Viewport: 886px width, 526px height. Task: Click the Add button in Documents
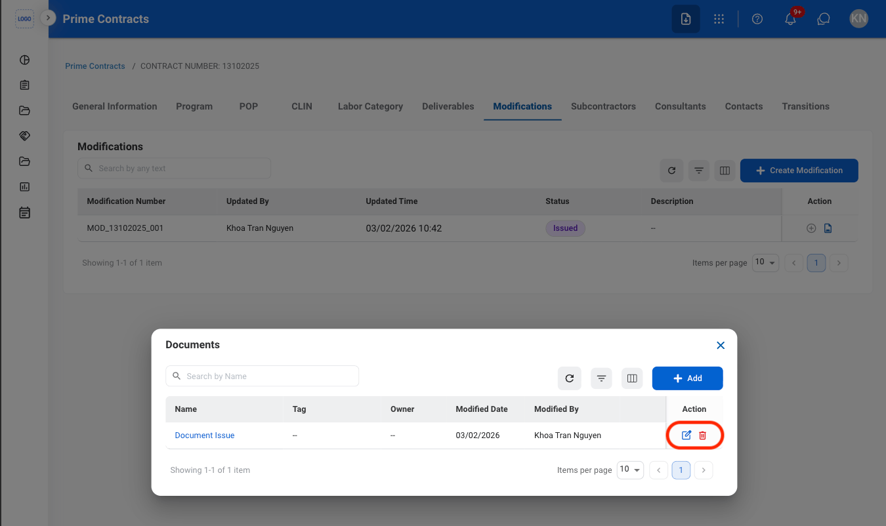(687, 378)
